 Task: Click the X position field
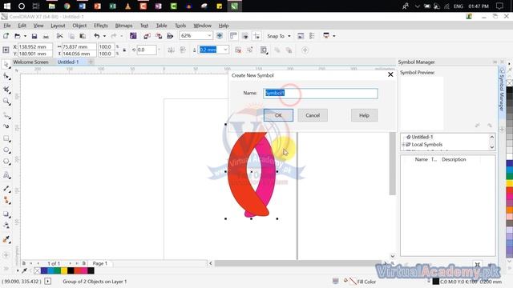pos(34,46)
